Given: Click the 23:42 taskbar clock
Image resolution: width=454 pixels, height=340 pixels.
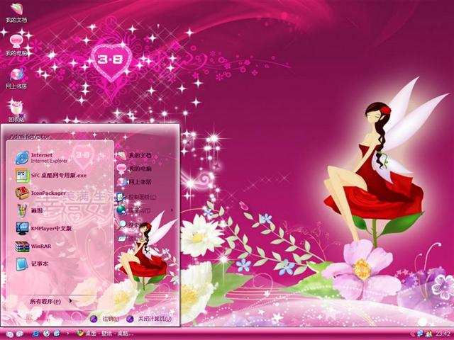Looking at the screenshot, I should [x=443, y=334].
